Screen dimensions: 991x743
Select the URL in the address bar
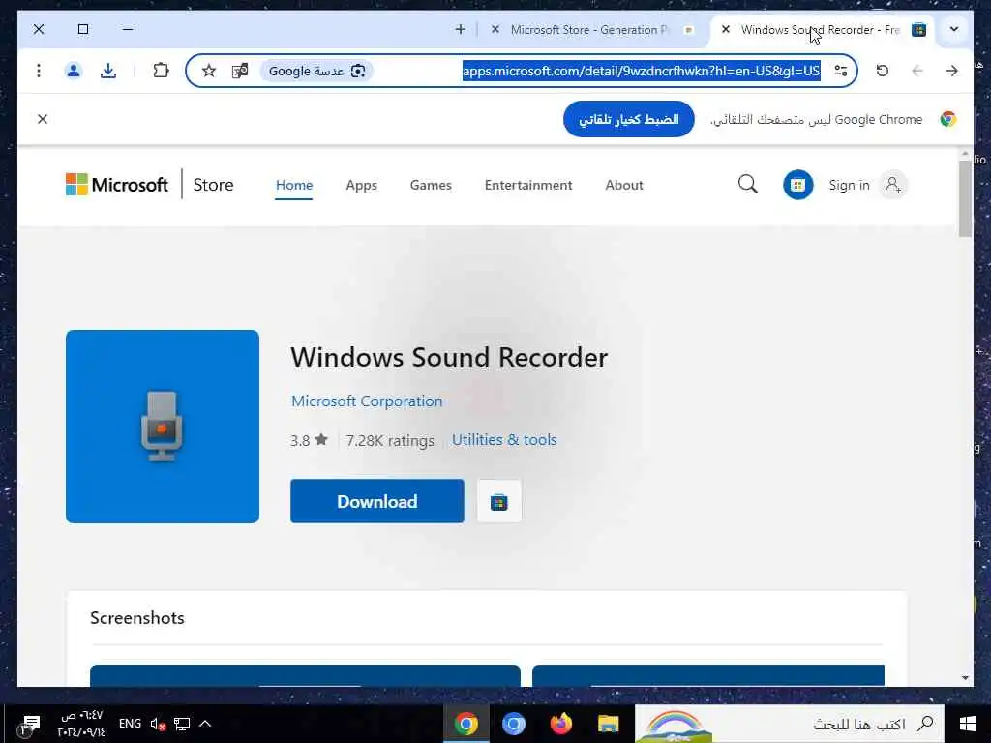click(641, 71)
